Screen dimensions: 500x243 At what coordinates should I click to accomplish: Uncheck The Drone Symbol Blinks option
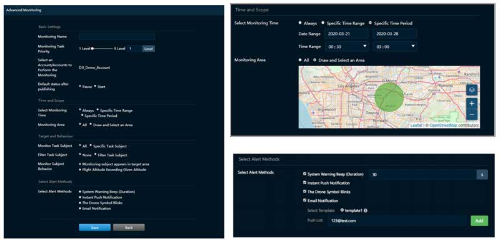tap(305, 192)
